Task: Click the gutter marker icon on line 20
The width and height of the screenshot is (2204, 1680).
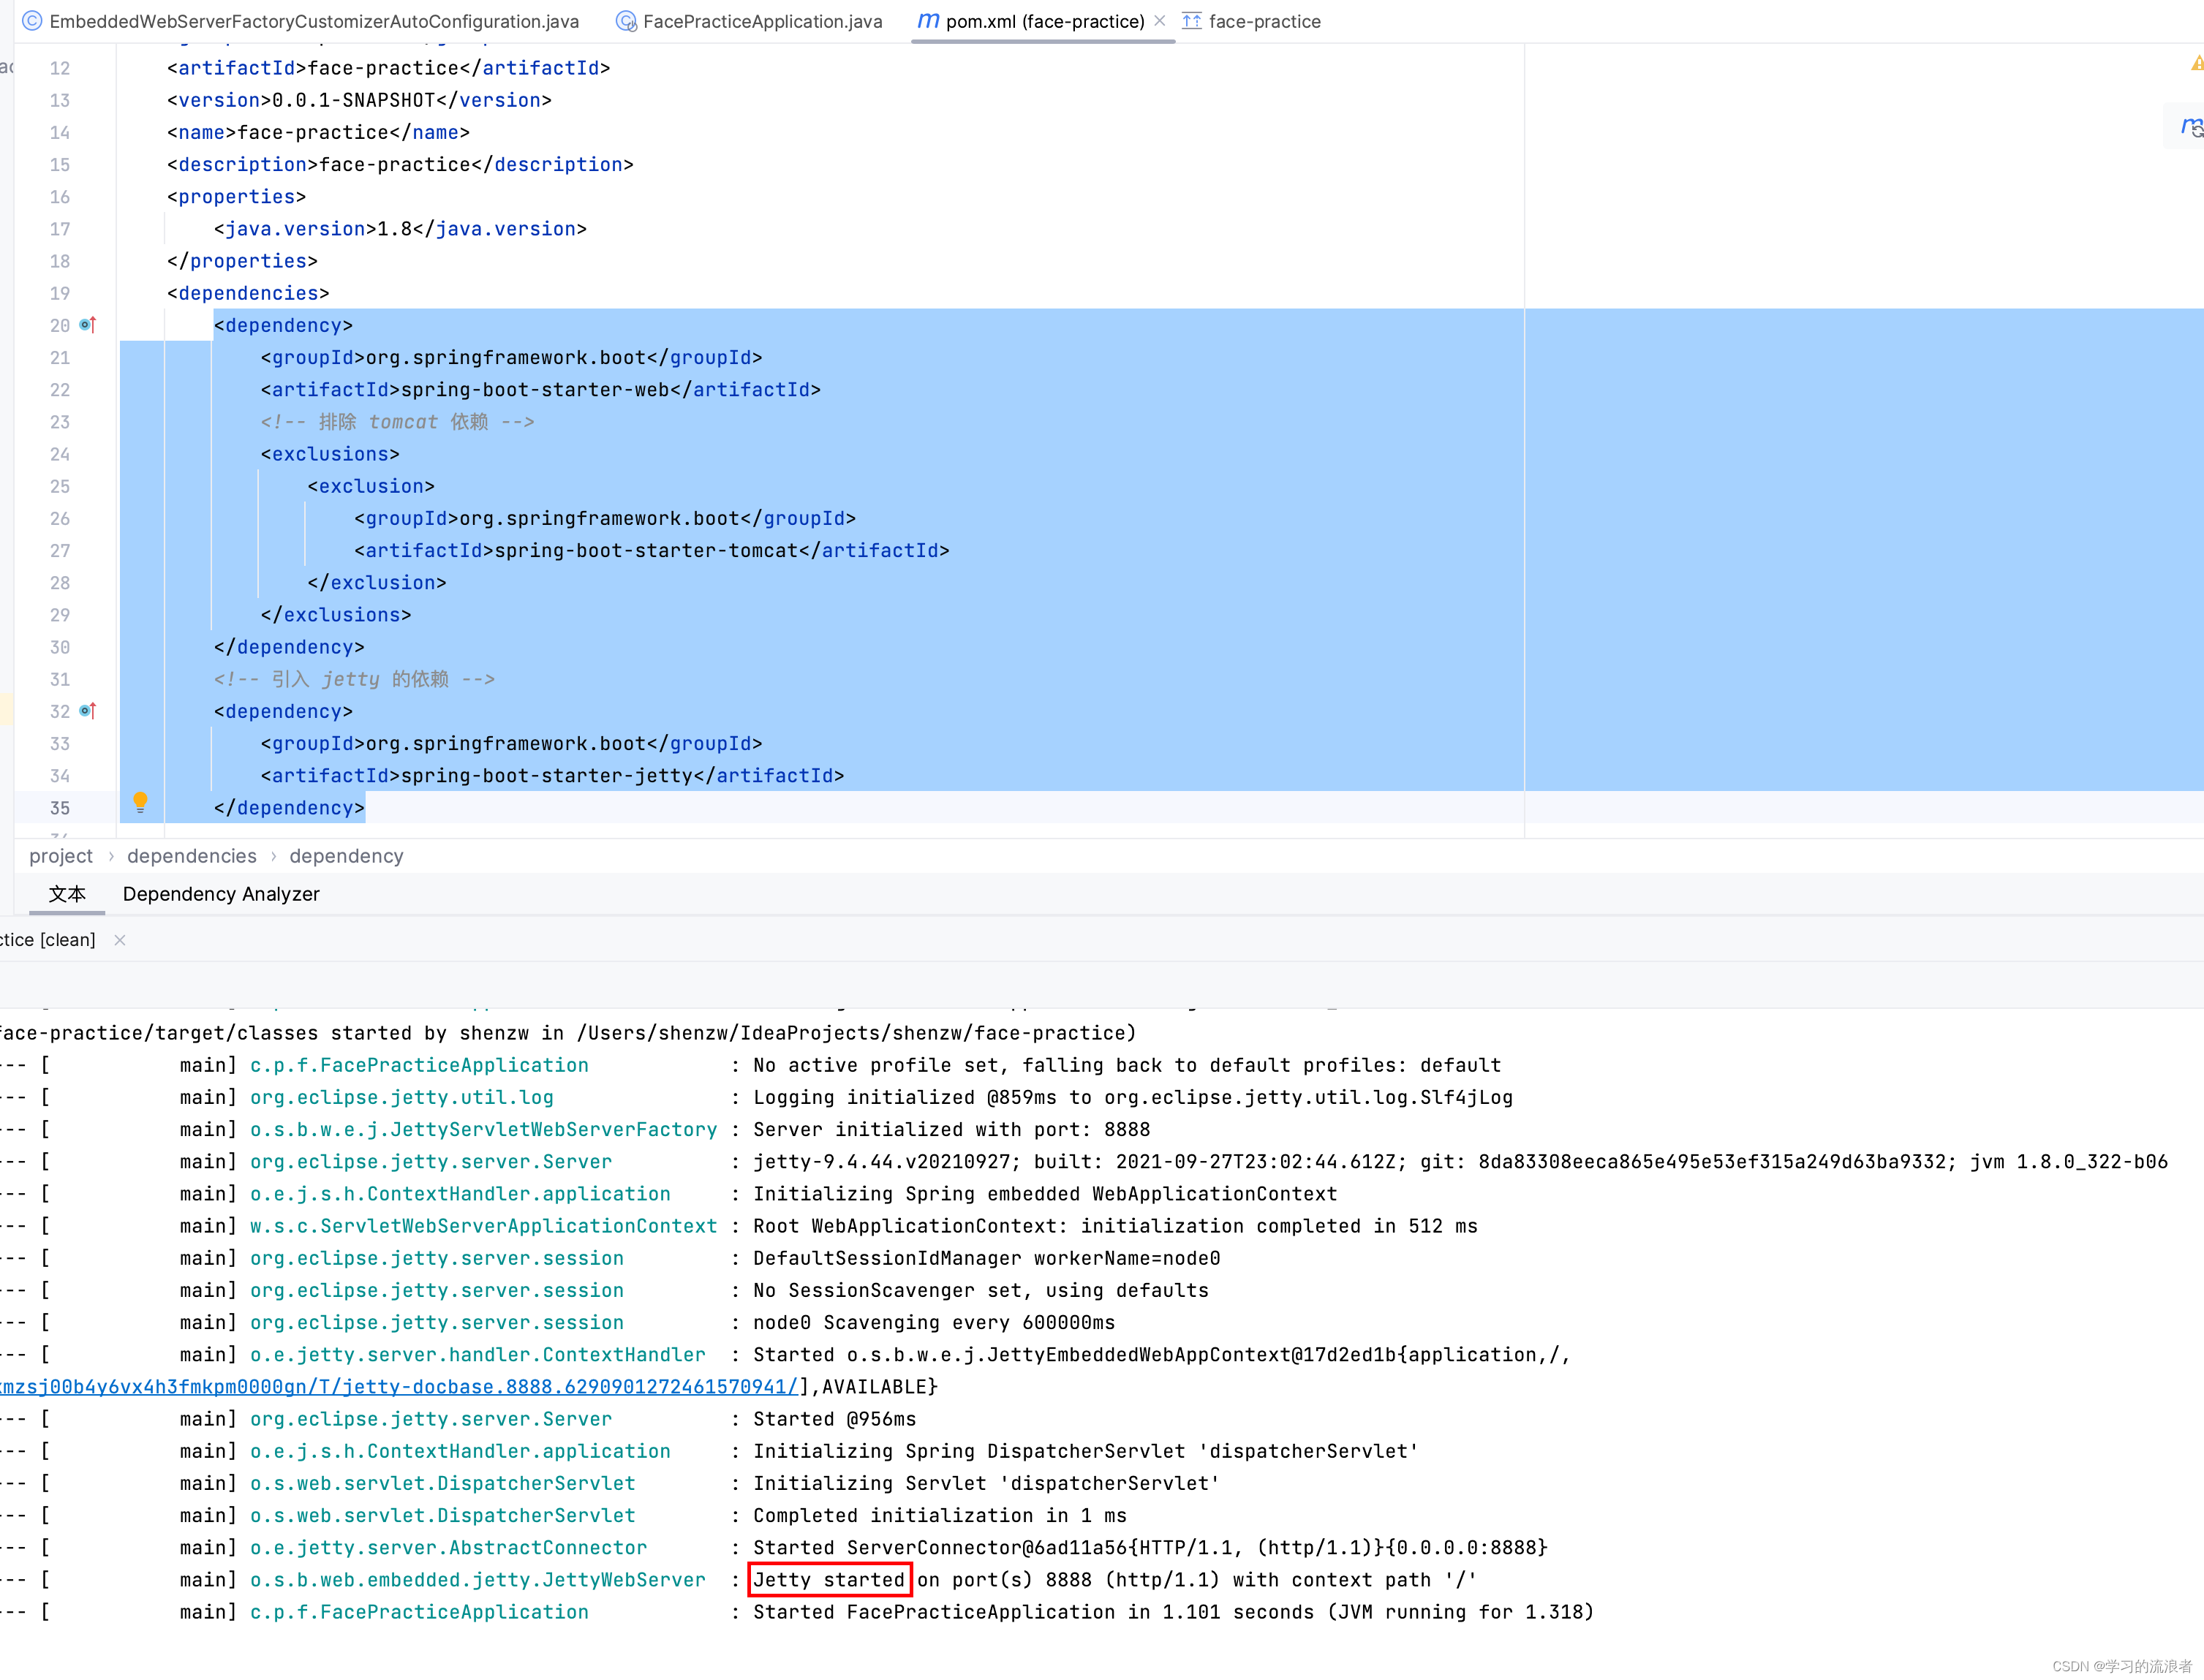Action: click(x=88, y=325)
